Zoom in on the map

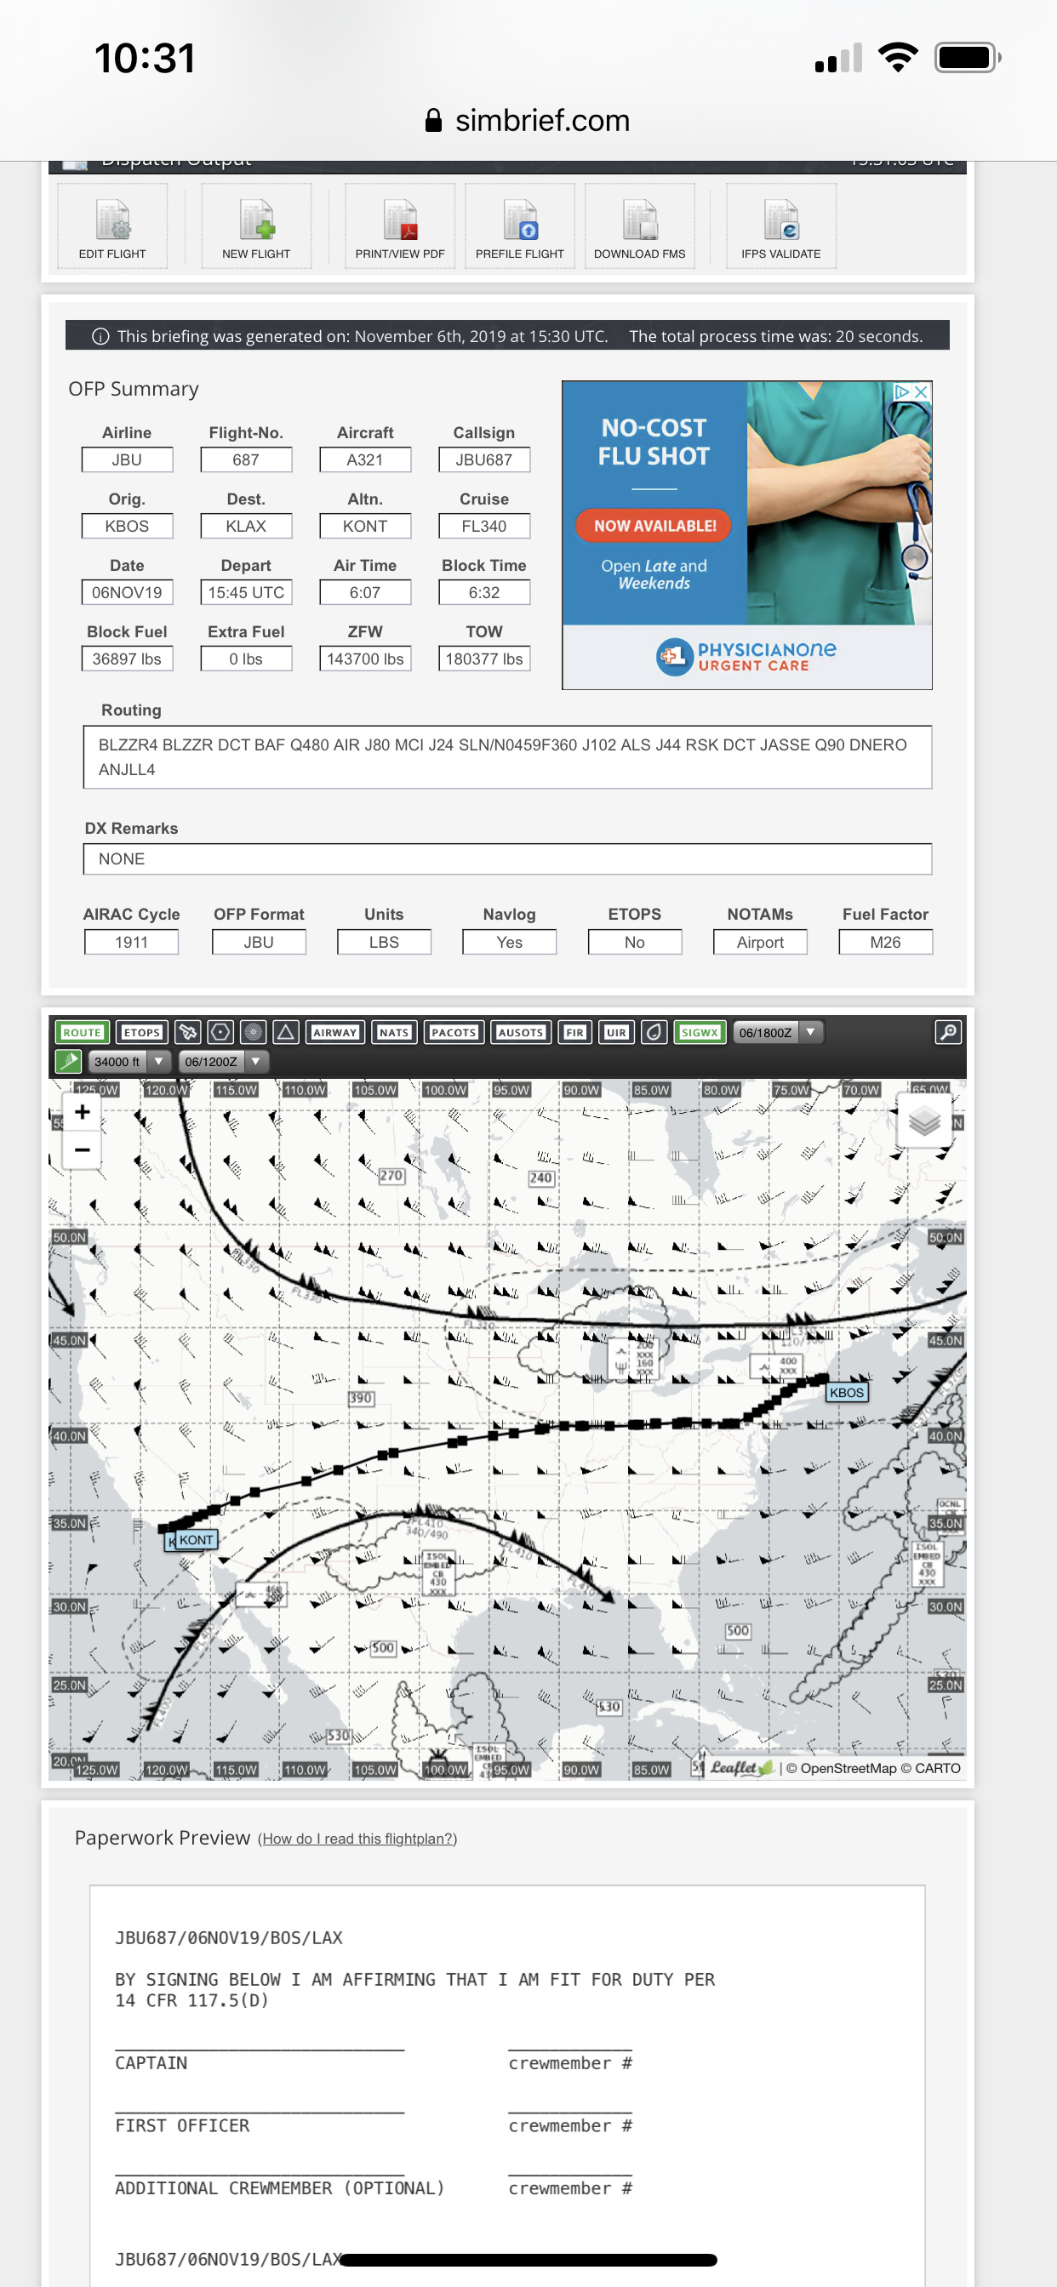click(x=82, y=1111)
